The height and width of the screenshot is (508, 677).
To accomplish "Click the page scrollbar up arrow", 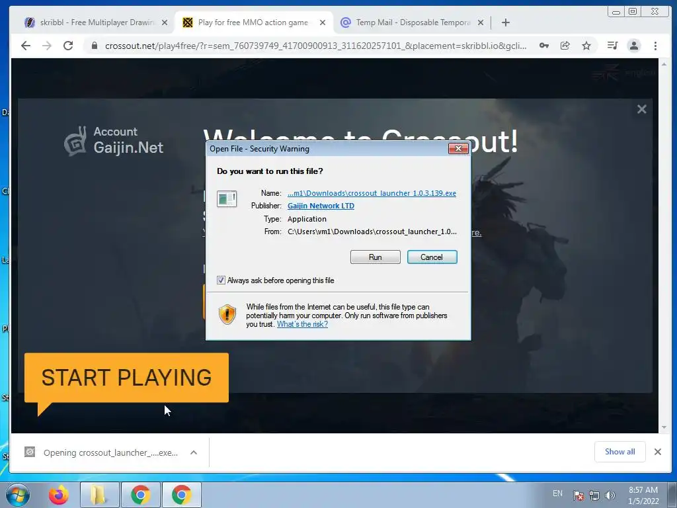I will (664, 64).
